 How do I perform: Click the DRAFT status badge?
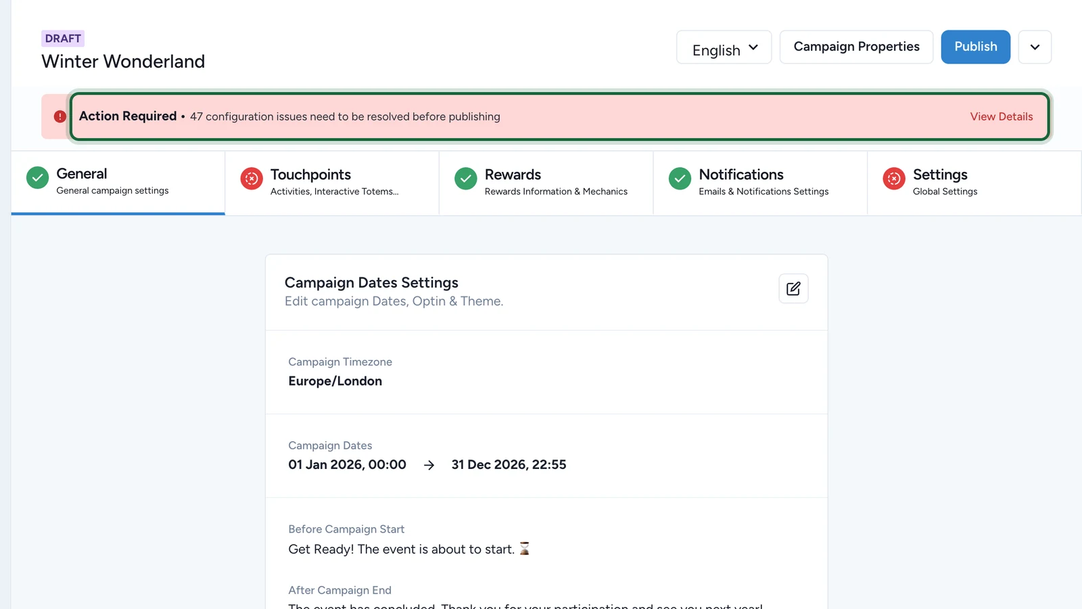coord(63,39)
